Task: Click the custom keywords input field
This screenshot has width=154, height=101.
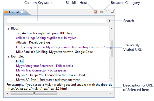Action: tap(56, 21)
